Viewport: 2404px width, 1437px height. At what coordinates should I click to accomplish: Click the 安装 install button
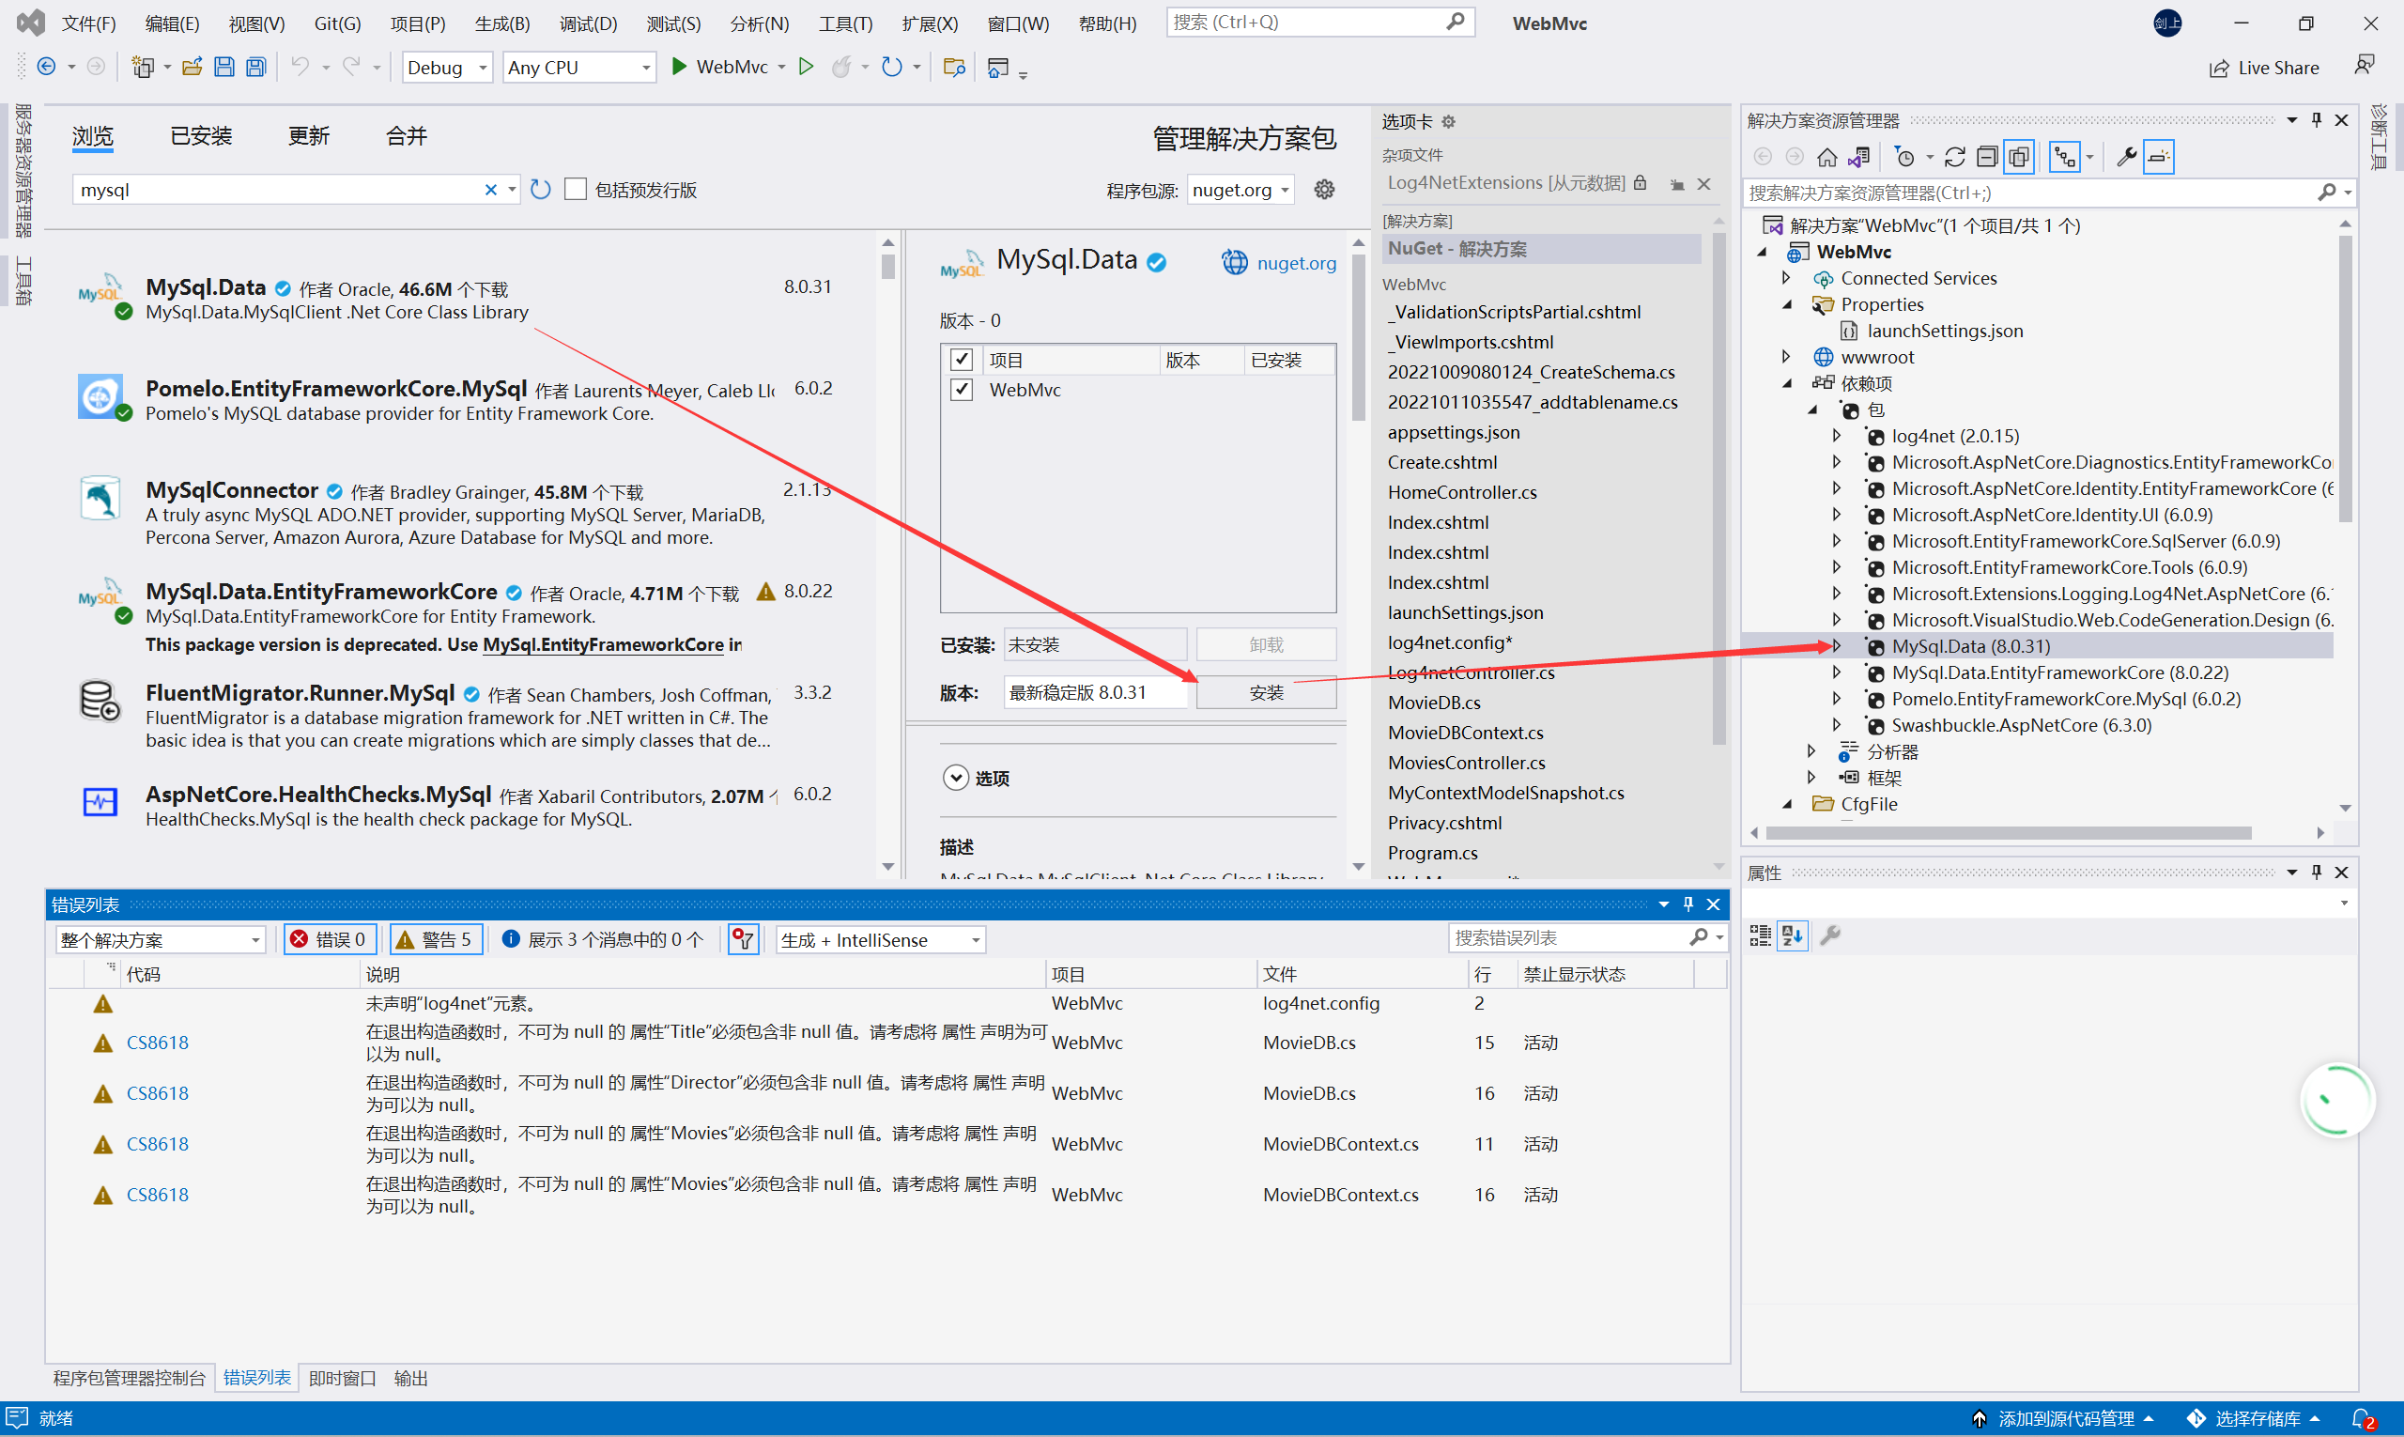(1266, 692)
